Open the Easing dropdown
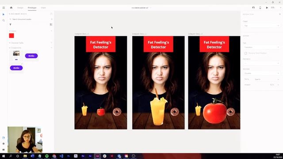This screenshot has height=159, width=283. pyautogui.click(x=267, y=79)
